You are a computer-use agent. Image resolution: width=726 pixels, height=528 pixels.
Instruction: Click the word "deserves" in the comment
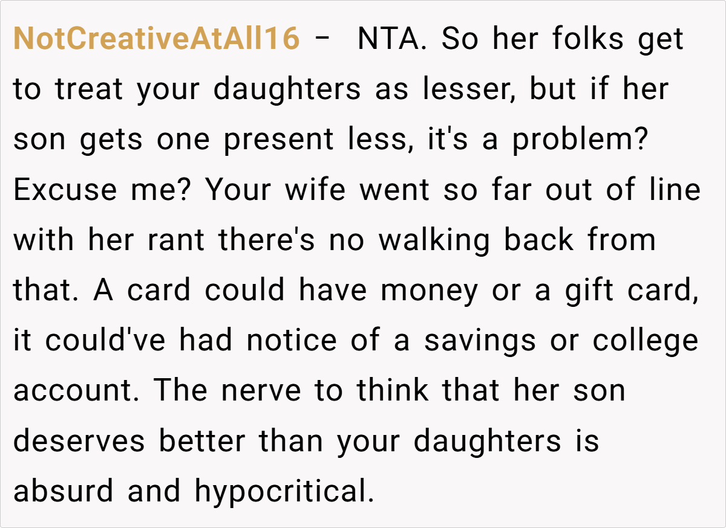pos(79,440)
